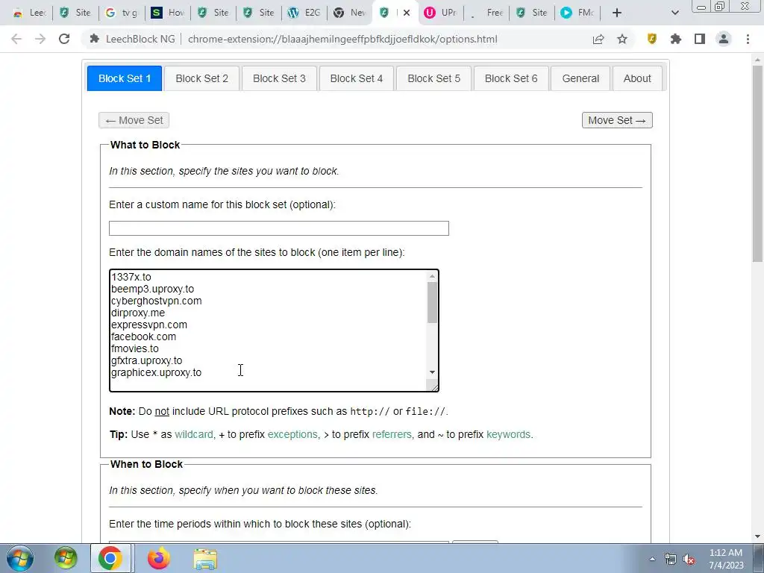The height and width of the screenshot is (573, 764).
Task: Switch to the New Chrome tab
Action: pos(350,13)
